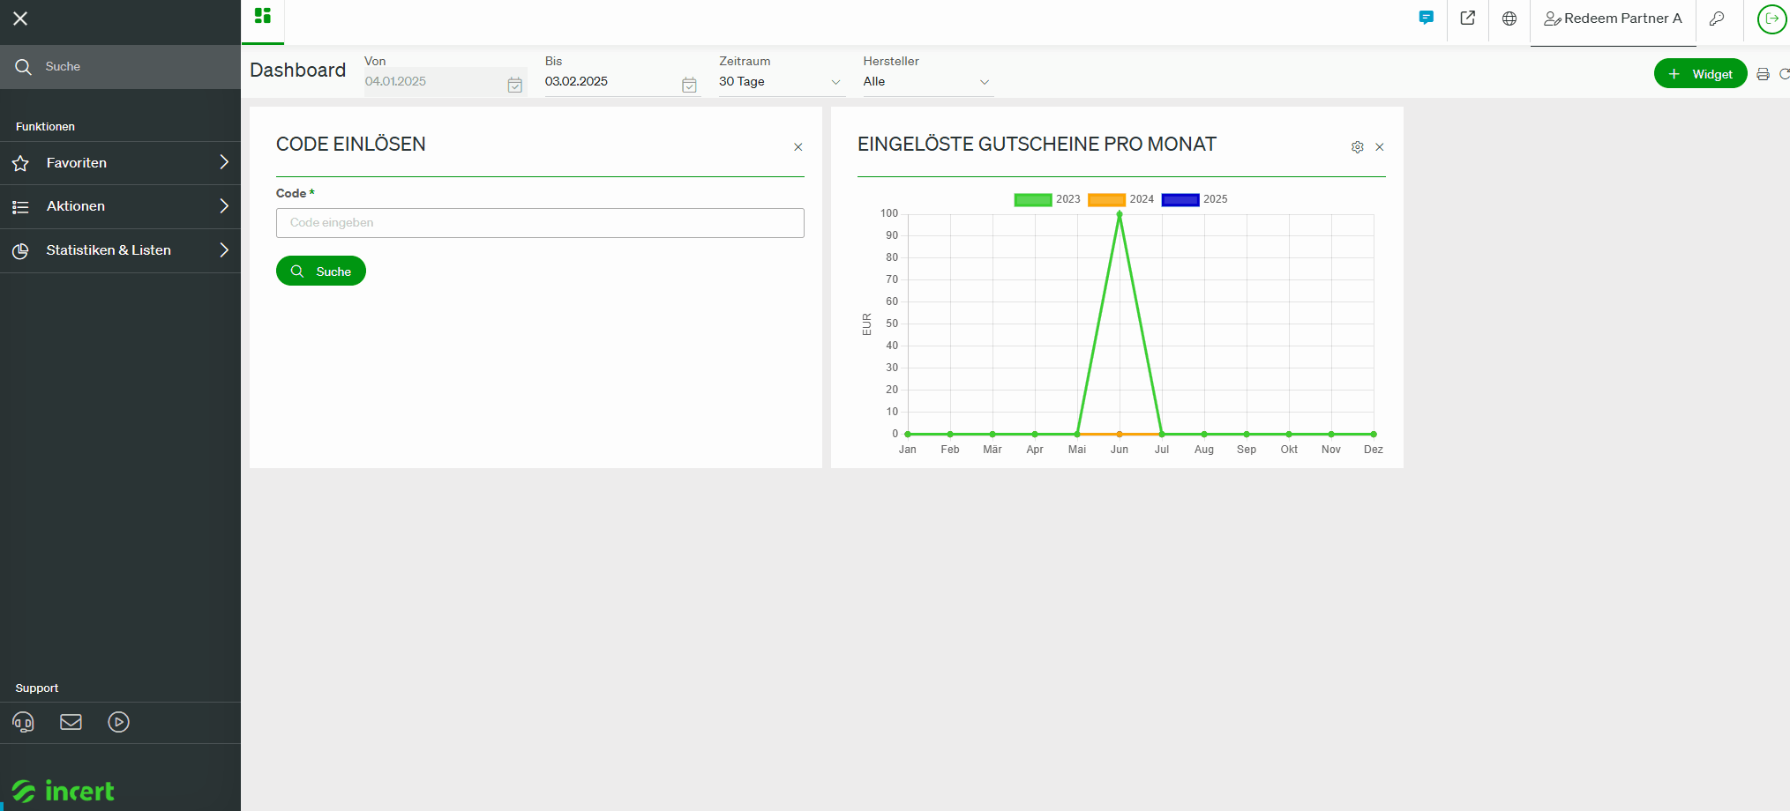
Task: Expand Statistiken & Listen menu
Action: click(120, 250)
